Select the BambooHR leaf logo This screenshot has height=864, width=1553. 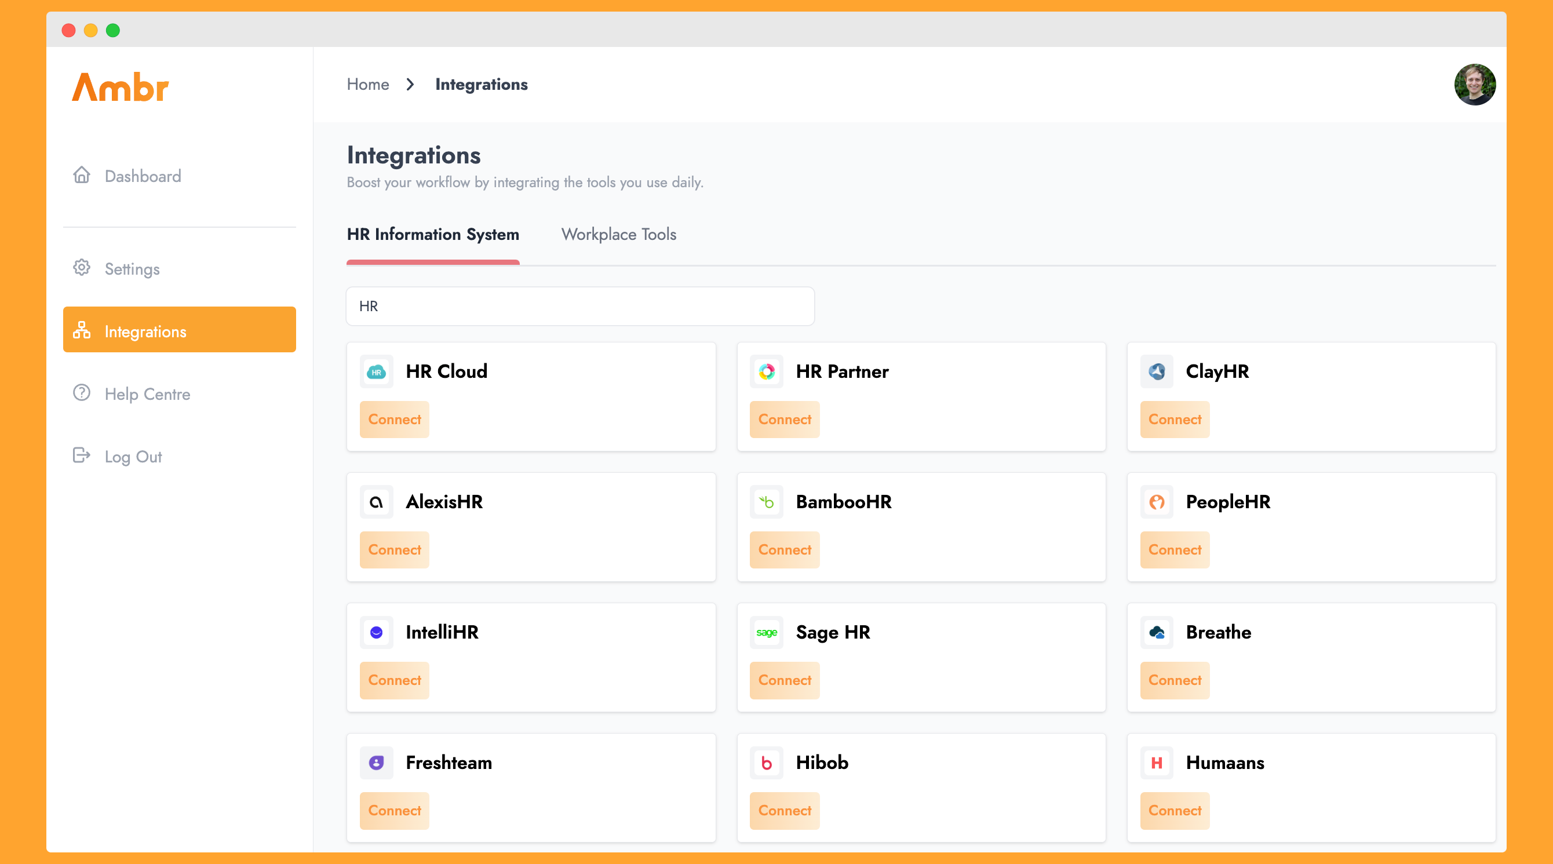click(x=766, y=502)
